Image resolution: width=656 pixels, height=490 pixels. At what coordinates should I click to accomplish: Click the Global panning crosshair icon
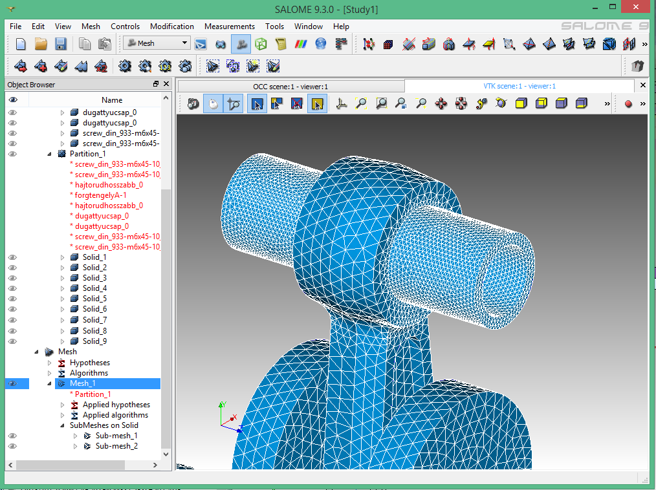[x=461, y=103]
